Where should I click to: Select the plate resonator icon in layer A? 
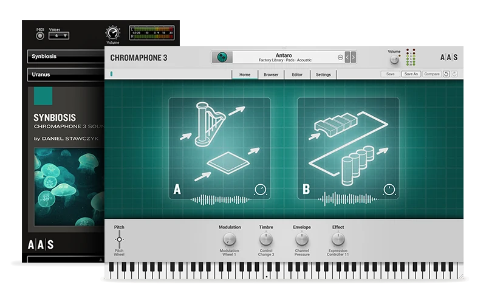pyautogui.click(x=228, y=162)
